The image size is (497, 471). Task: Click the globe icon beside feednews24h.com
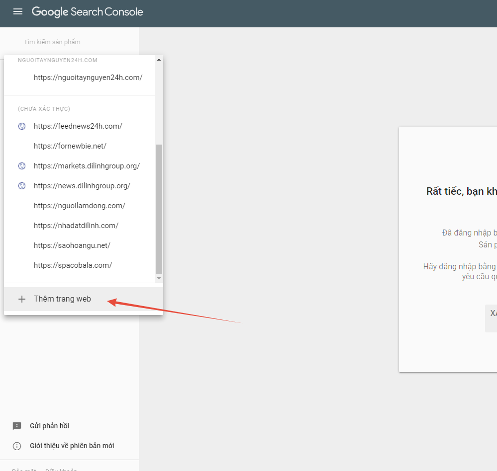[22, 126]
